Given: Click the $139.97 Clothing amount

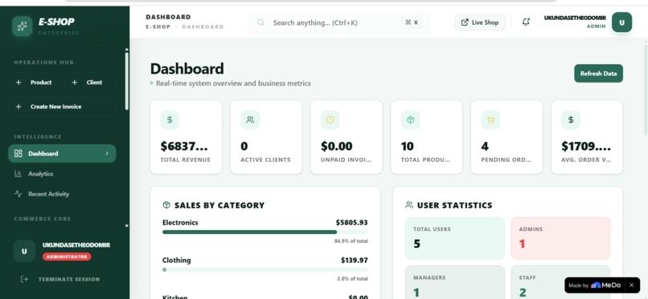Looking at the screenshot, I should click(x=355, y=261).
